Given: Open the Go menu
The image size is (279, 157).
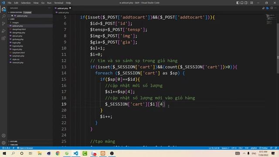Looking at the screenshot, I should [x=43, y=3].
